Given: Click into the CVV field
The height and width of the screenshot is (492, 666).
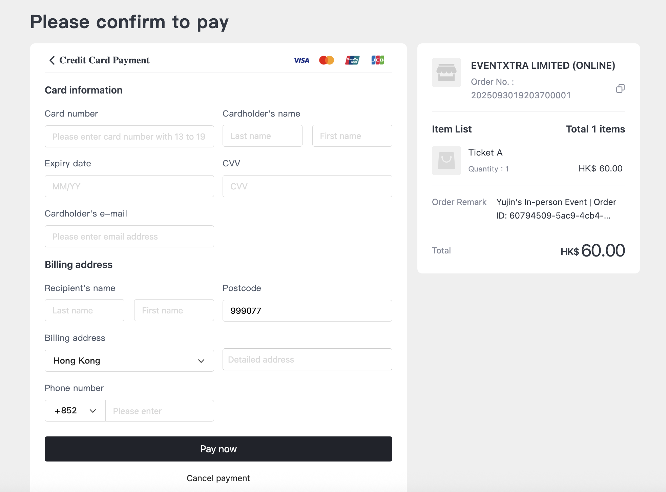Looking at the screenshot, I should point(307,186).
